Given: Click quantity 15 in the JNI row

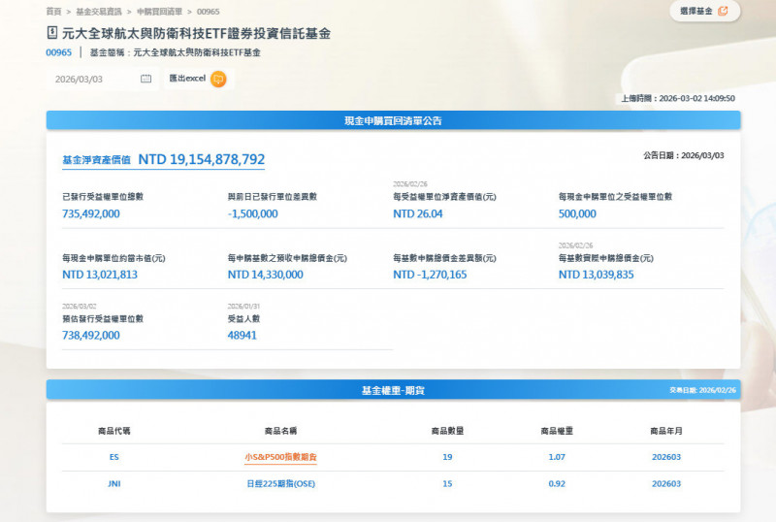Looking at the screenshot, I should (447, 484).
